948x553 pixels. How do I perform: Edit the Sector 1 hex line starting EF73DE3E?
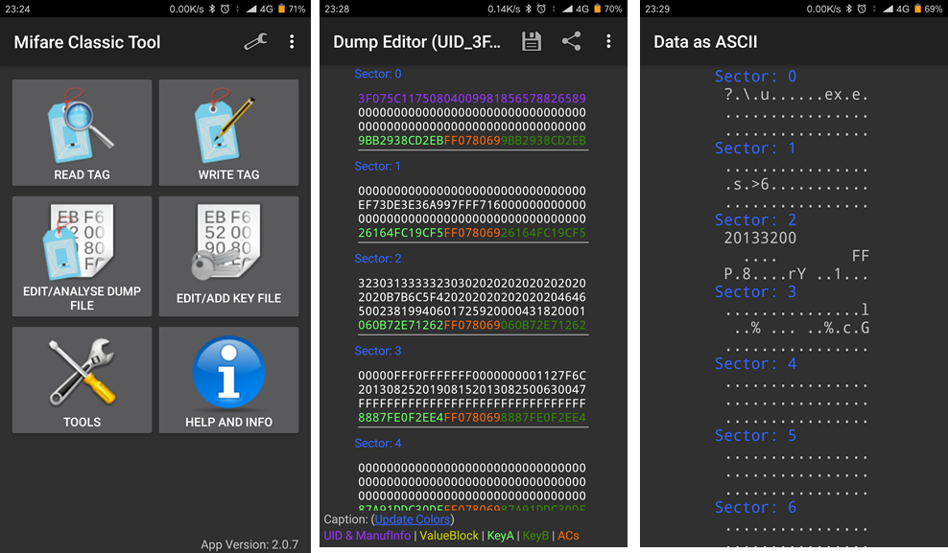point(471,205)
